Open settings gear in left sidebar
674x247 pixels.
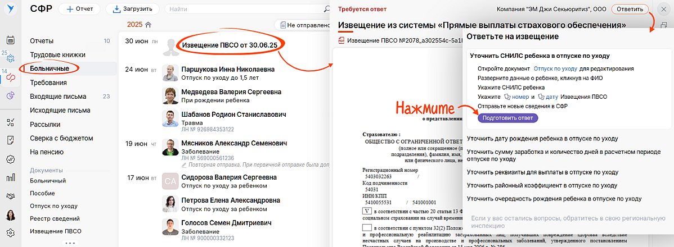click(10, 233)
